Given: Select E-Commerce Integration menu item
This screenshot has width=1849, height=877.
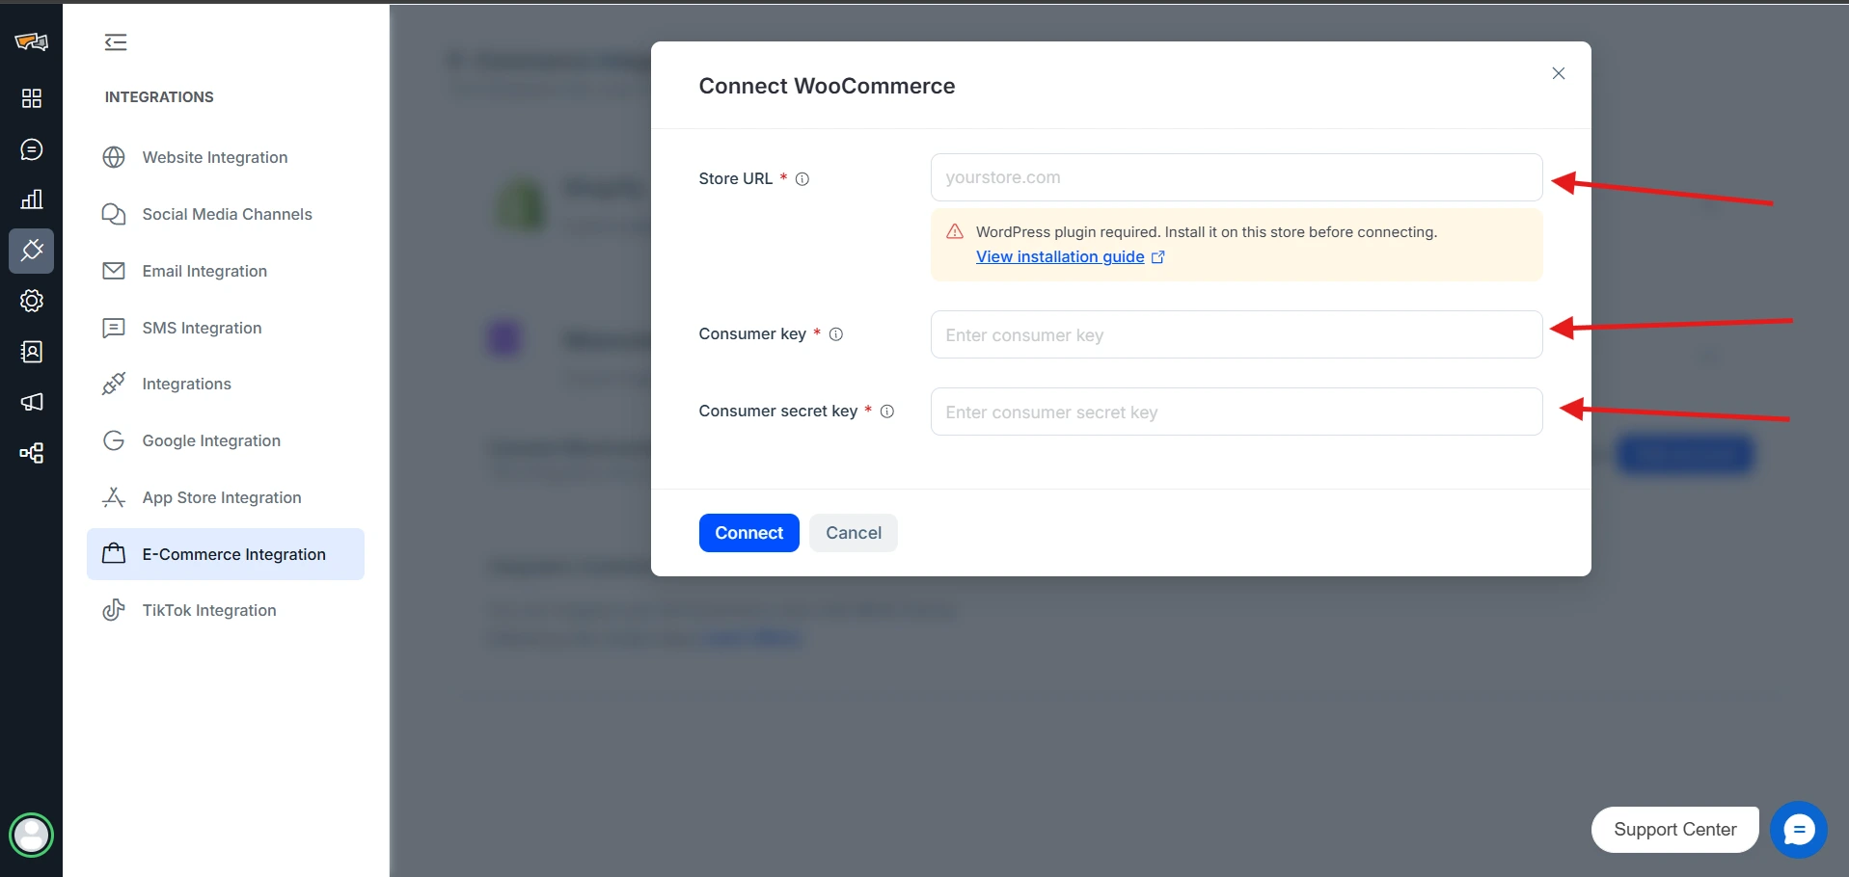Looking at the screenshot, I should [226, 554].
